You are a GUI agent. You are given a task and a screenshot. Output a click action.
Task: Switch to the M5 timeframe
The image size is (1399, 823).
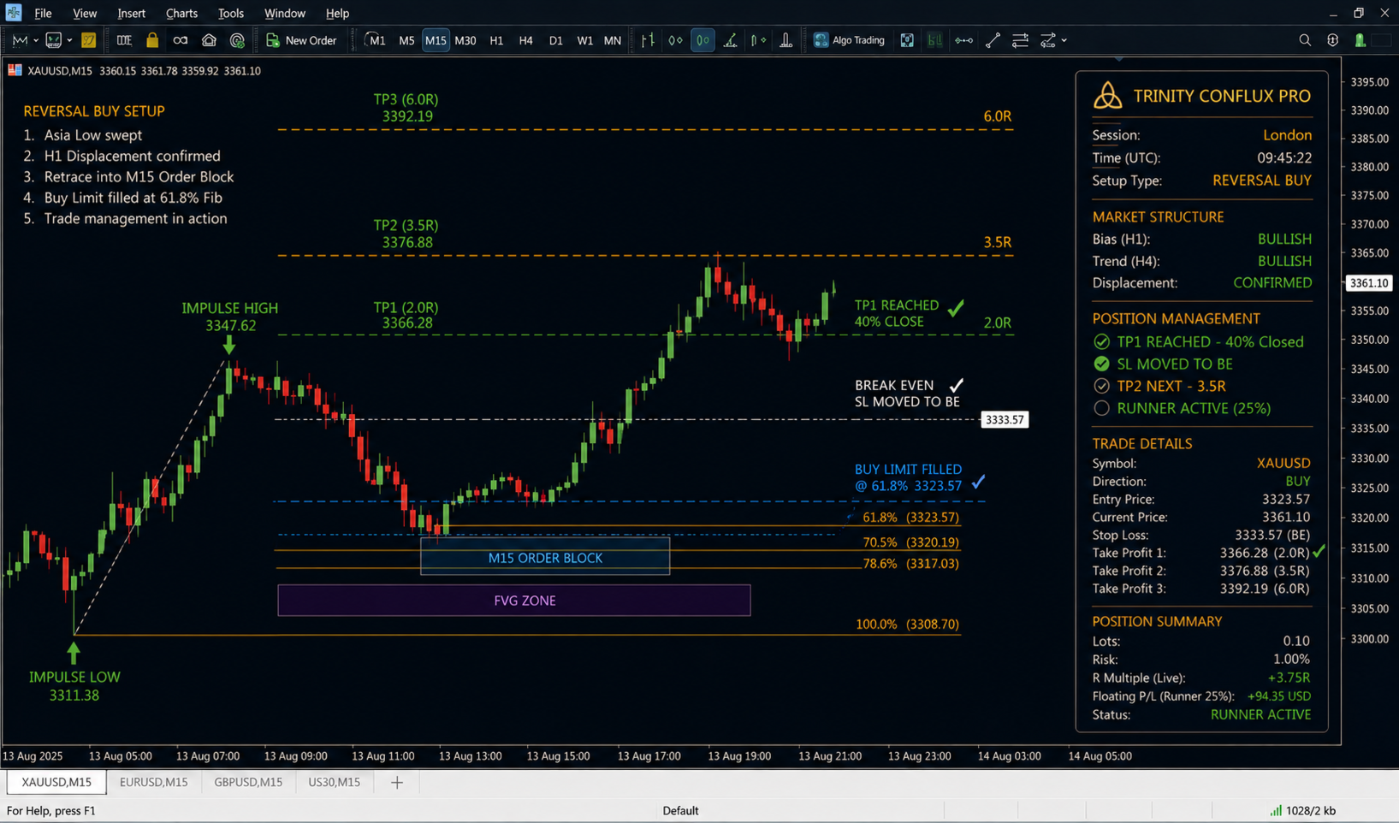pos(406,40)
